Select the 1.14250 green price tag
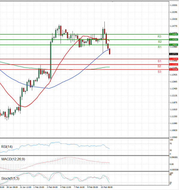The image size is (179, 190). tap(174, 39)
